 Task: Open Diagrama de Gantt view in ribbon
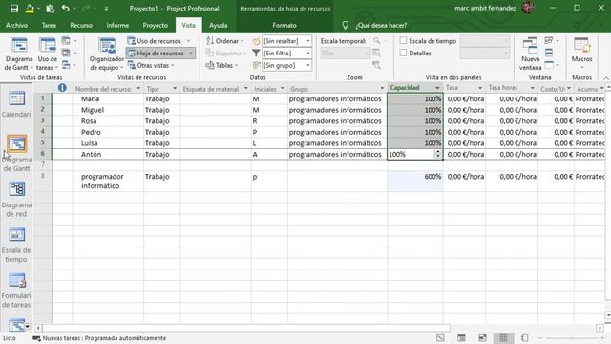[x=18, y=54]
